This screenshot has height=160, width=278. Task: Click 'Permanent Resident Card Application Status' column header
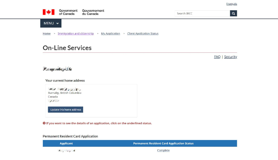163,143
